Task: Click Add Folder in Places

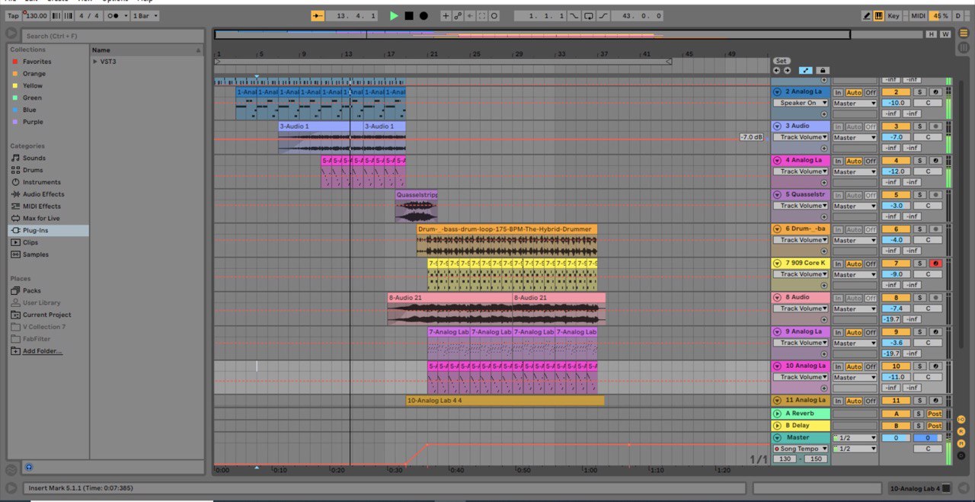Action: [43, 351]
